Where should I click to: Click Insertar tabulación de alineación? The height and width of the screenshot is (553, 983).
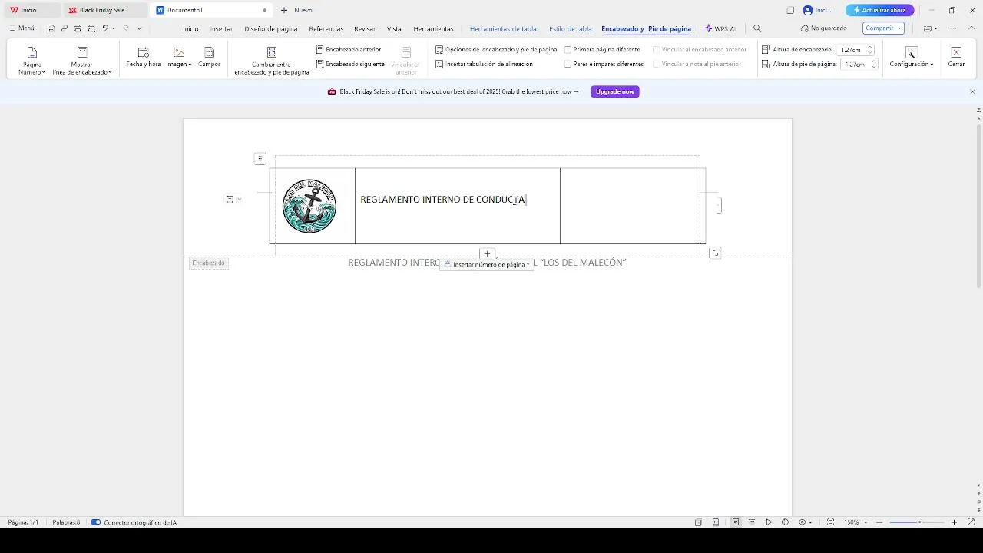(x=484, y=64)
